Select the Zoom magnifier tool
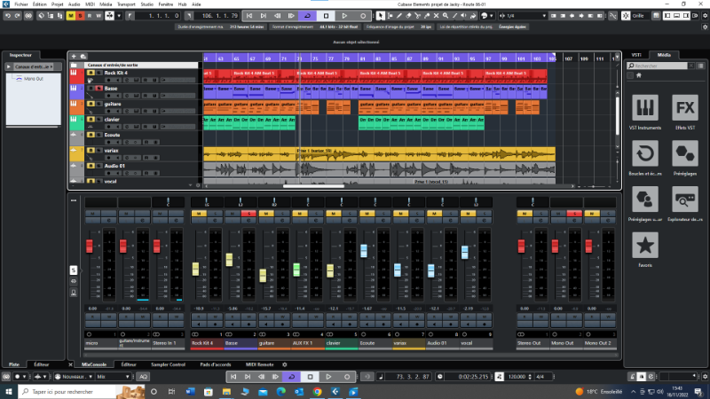The width and height of the screenshot is (710, 399). (x=446, y=16)
